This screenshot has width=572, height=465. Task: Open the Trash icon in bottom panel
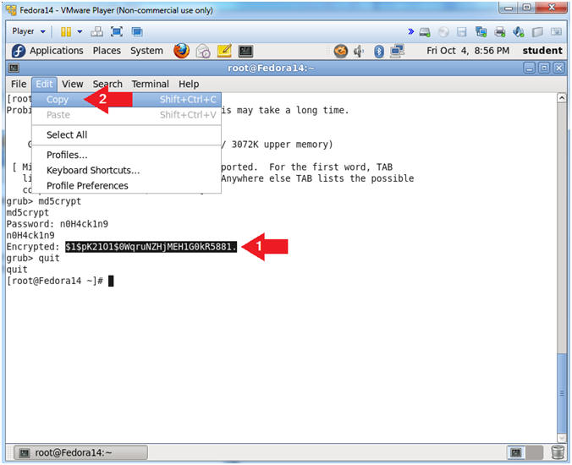click(x=557, y=452)
